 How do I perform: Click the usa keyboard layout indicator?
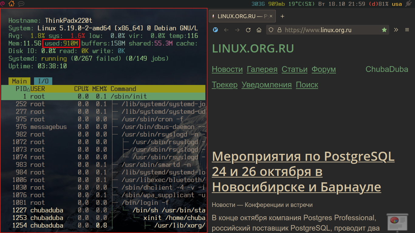point(397,4)
